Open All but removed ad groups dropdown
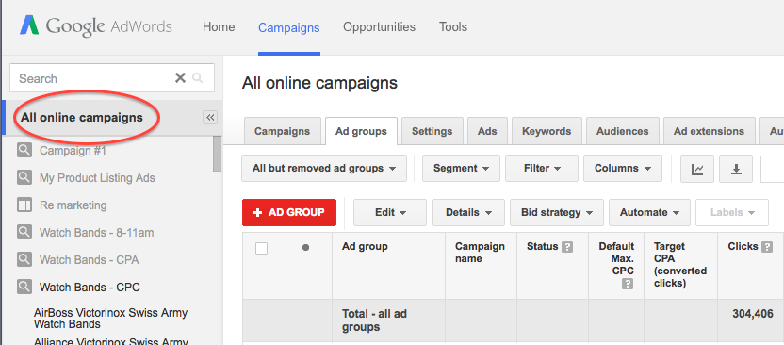The width and height of the screenshot is (784, 345). [x=324, y=169]
